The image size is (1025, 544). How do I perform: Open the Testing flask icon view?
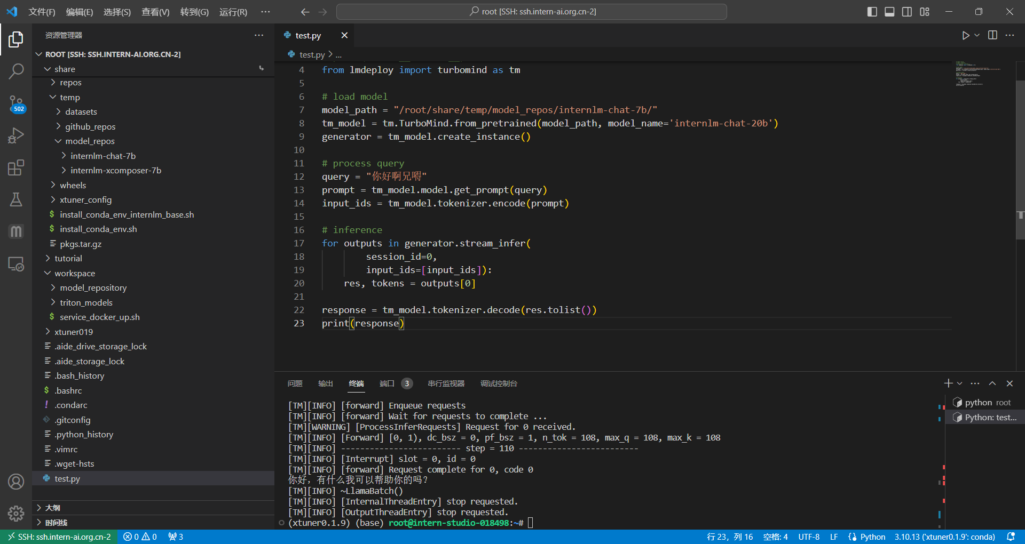coord(16,199)
